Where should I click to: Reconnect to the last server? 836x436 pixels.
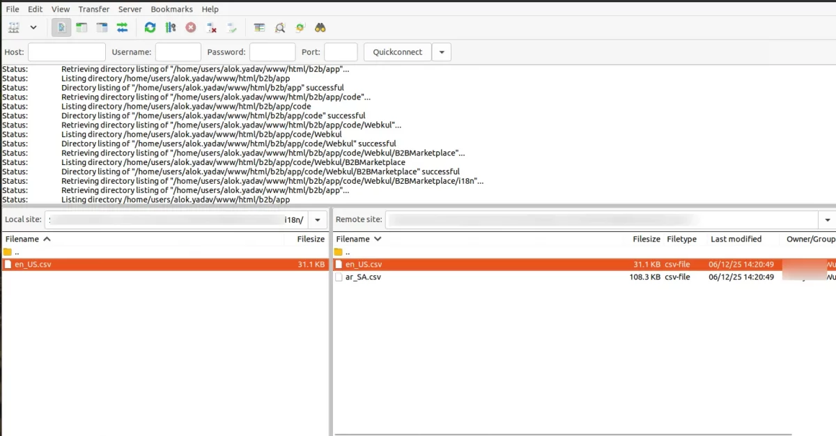click(x=232, y=28)
